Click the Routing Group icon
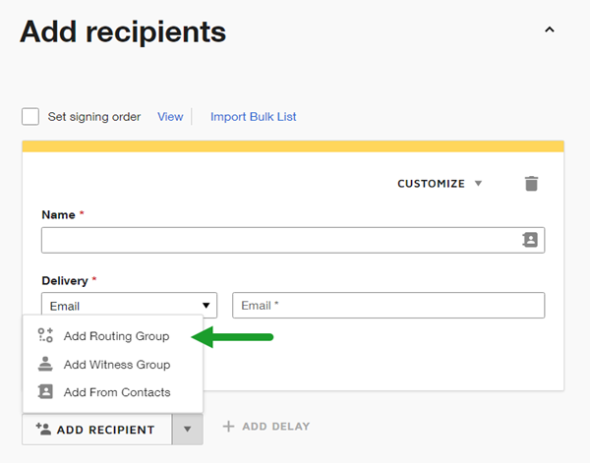Image resolution: width=590 pixels, height=463 pixels. pyautogui.click(x=45, y=336)
